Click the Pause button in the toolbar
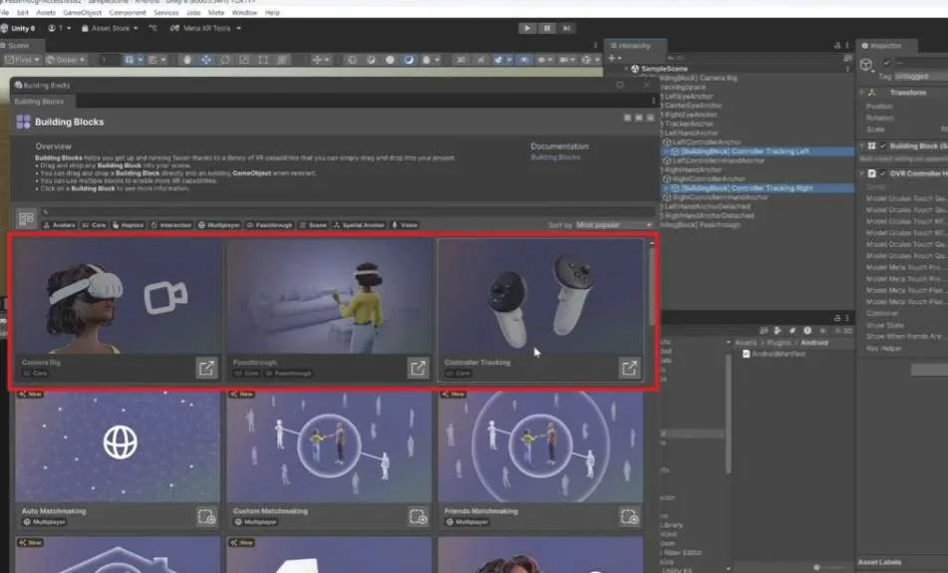 pos(547,29)
